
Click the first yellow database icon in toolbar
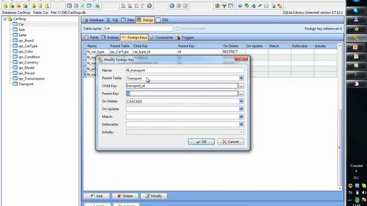[6, 6]
